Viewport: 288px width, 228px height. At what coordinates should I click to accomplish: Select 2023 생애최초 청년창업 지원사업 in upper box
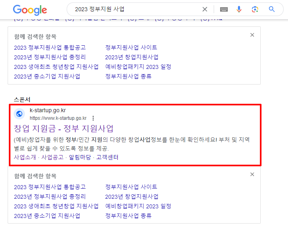pyautogui.click(x=56, y=67)
